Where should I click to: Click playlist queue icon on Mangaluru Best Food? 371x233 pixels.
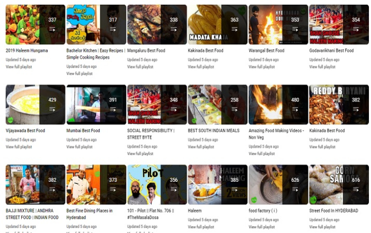[x=174, y=30]
